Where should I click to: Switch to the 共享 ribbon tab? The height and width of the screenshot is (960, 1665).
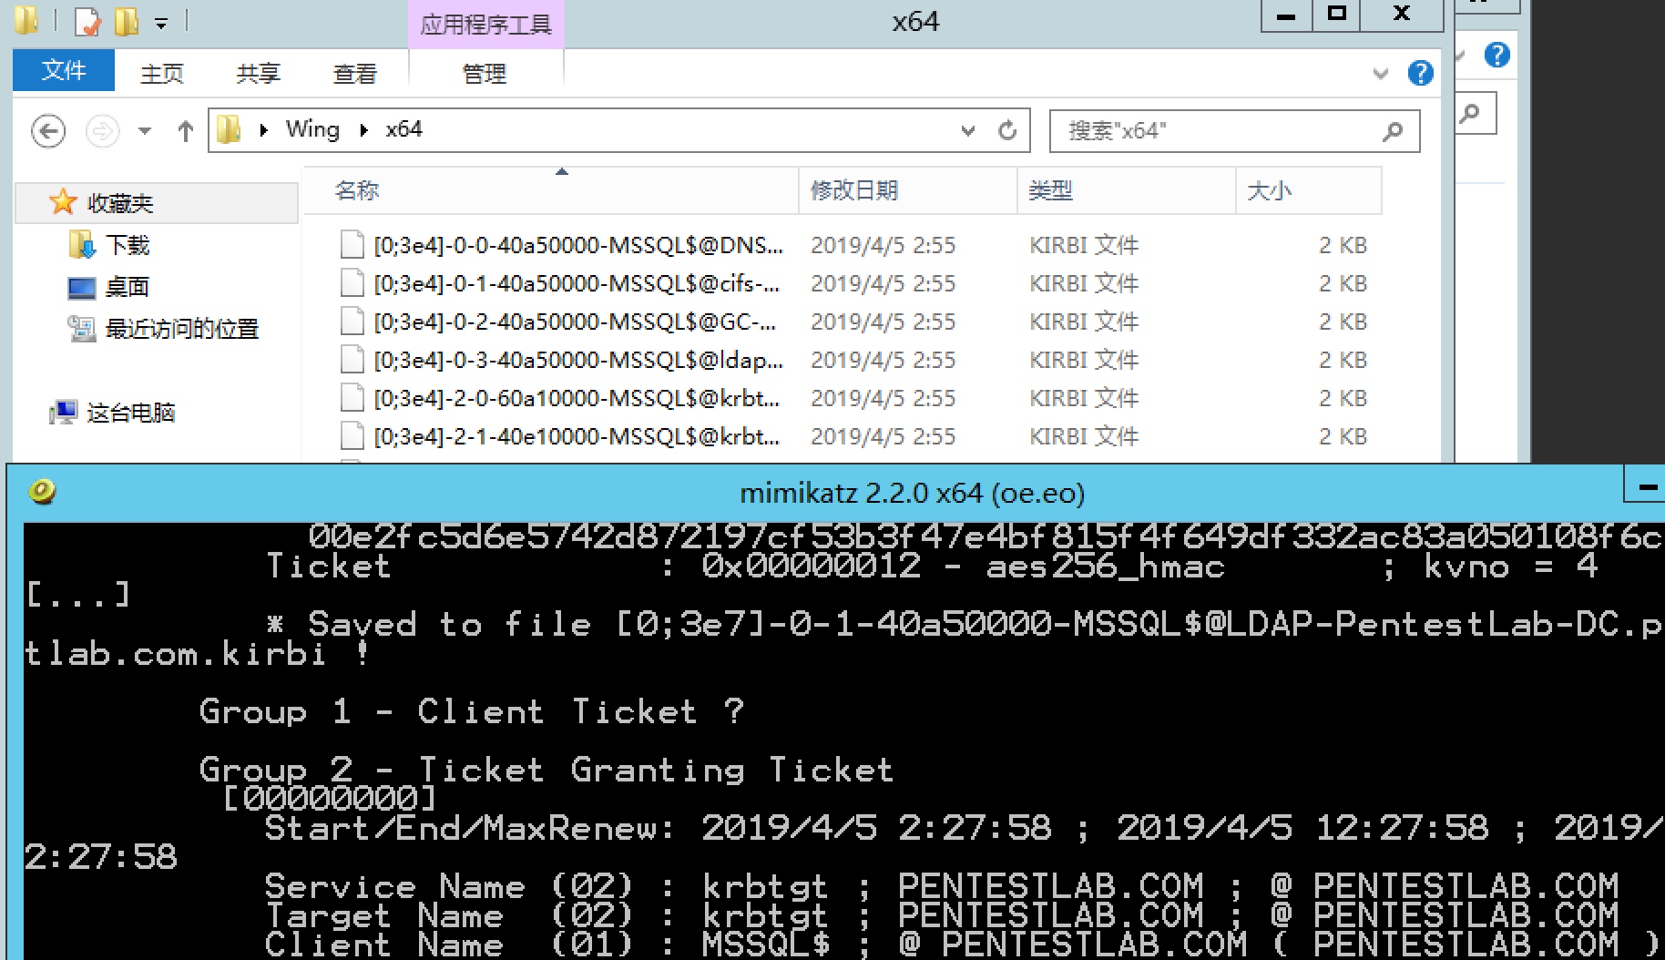pyautogui.click(x=259, y=73)
